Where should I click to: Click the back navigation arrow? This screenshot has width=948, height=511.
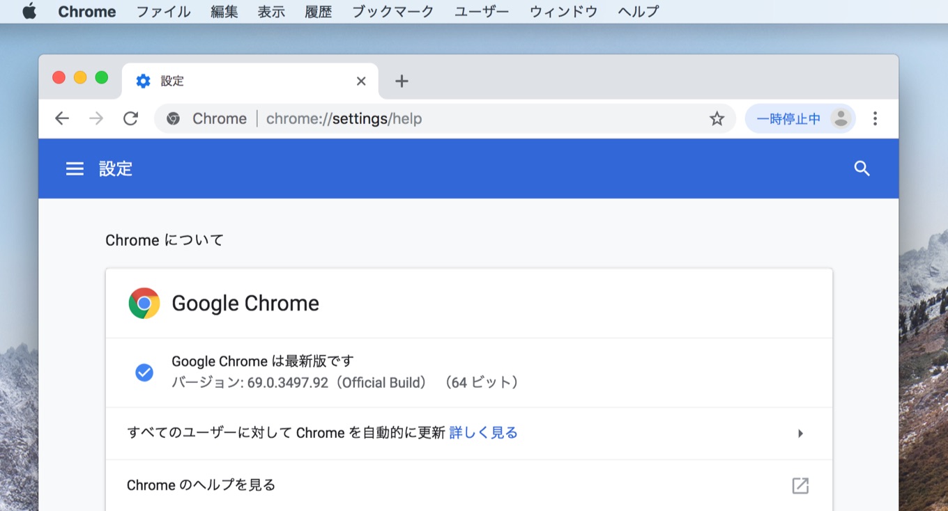(x=62, y=118)
